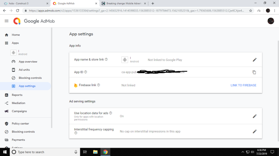279x156 pixels.
Task: Edit Interstitial frequency capping setting
Action: pyautogui.click(x=255, y=131)
